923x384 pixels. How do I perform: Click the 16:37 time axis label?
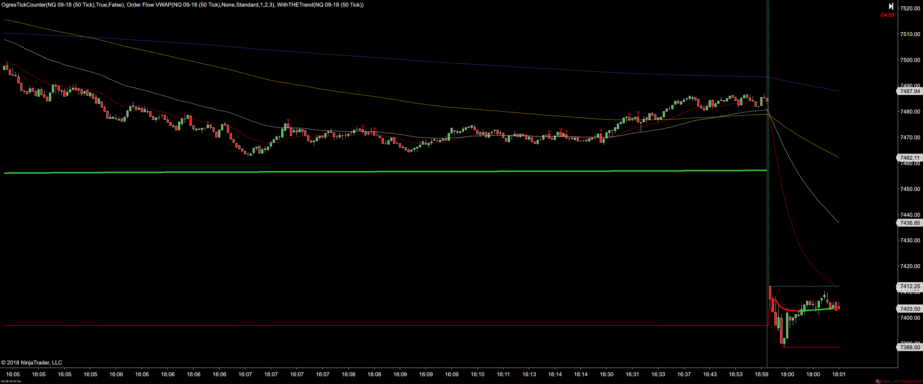(684, 374)
